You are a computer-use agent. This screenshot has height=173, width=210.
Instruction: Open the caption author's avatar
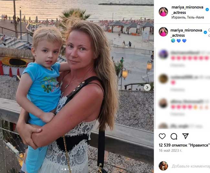[163, 32]
